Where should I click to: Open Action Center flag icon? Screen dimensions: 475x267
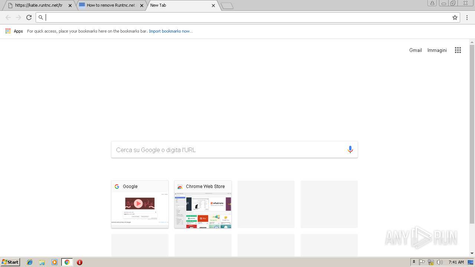422,262
